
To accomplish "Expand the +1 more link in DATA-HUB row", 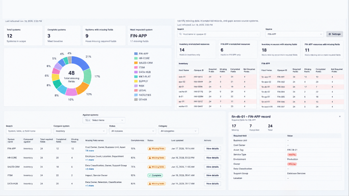I will pyautogui.click(x=89, y=186).
